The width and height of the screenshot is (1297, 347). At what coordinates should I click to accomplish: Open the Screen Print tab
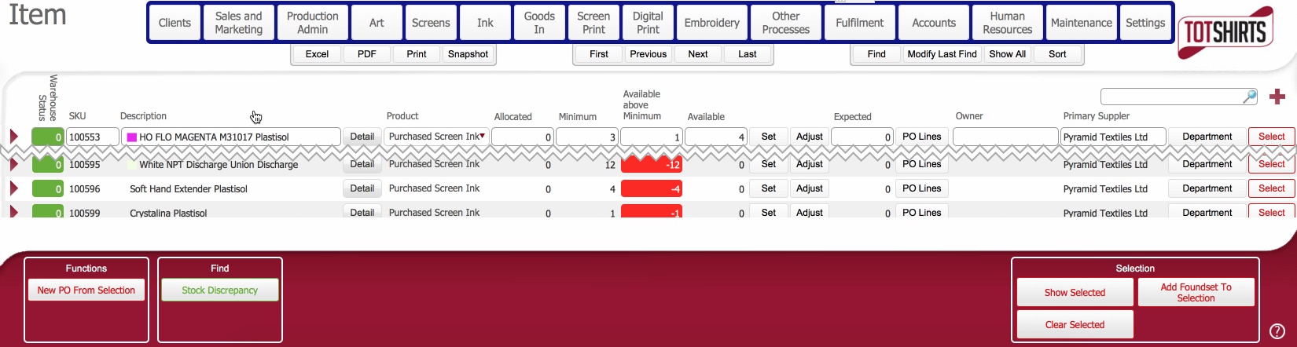[593, 23]
